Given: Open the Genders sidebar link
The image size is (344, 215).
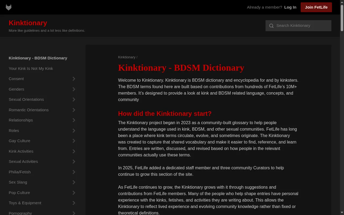Looking at the screenshot, I should [16, 89].
